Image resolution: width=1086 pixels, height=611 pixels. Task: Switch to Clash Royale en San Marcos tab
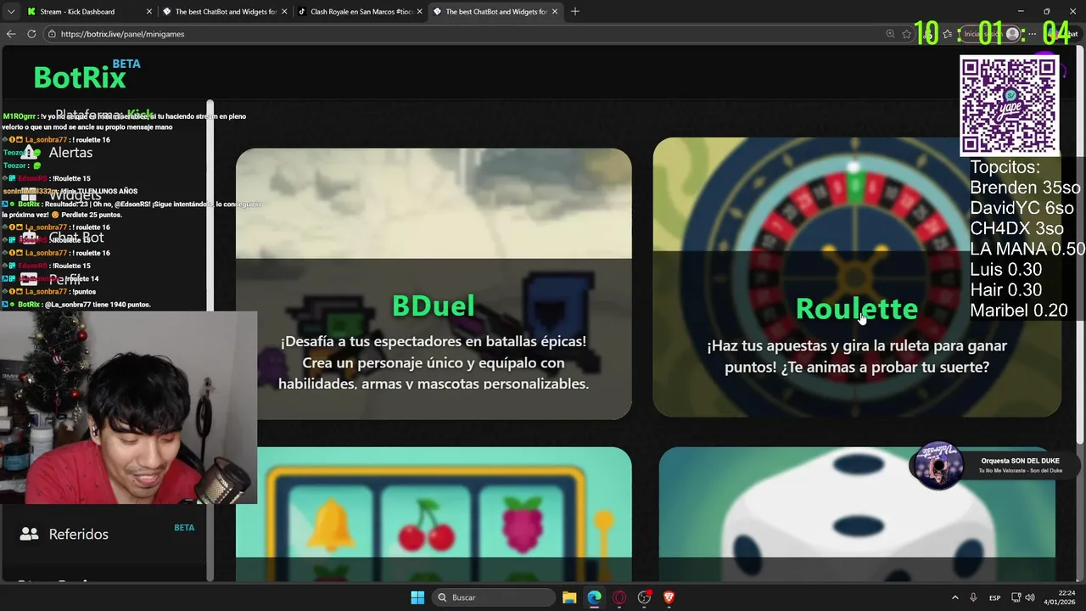tap(361, 12)
